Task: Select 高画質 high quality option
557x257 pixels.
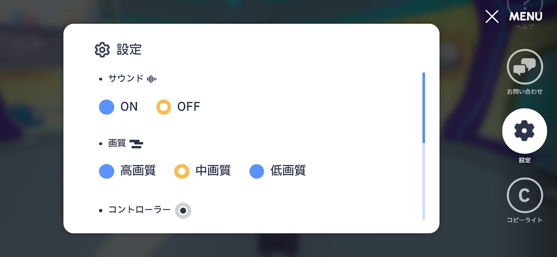Action: click(107, 171)
